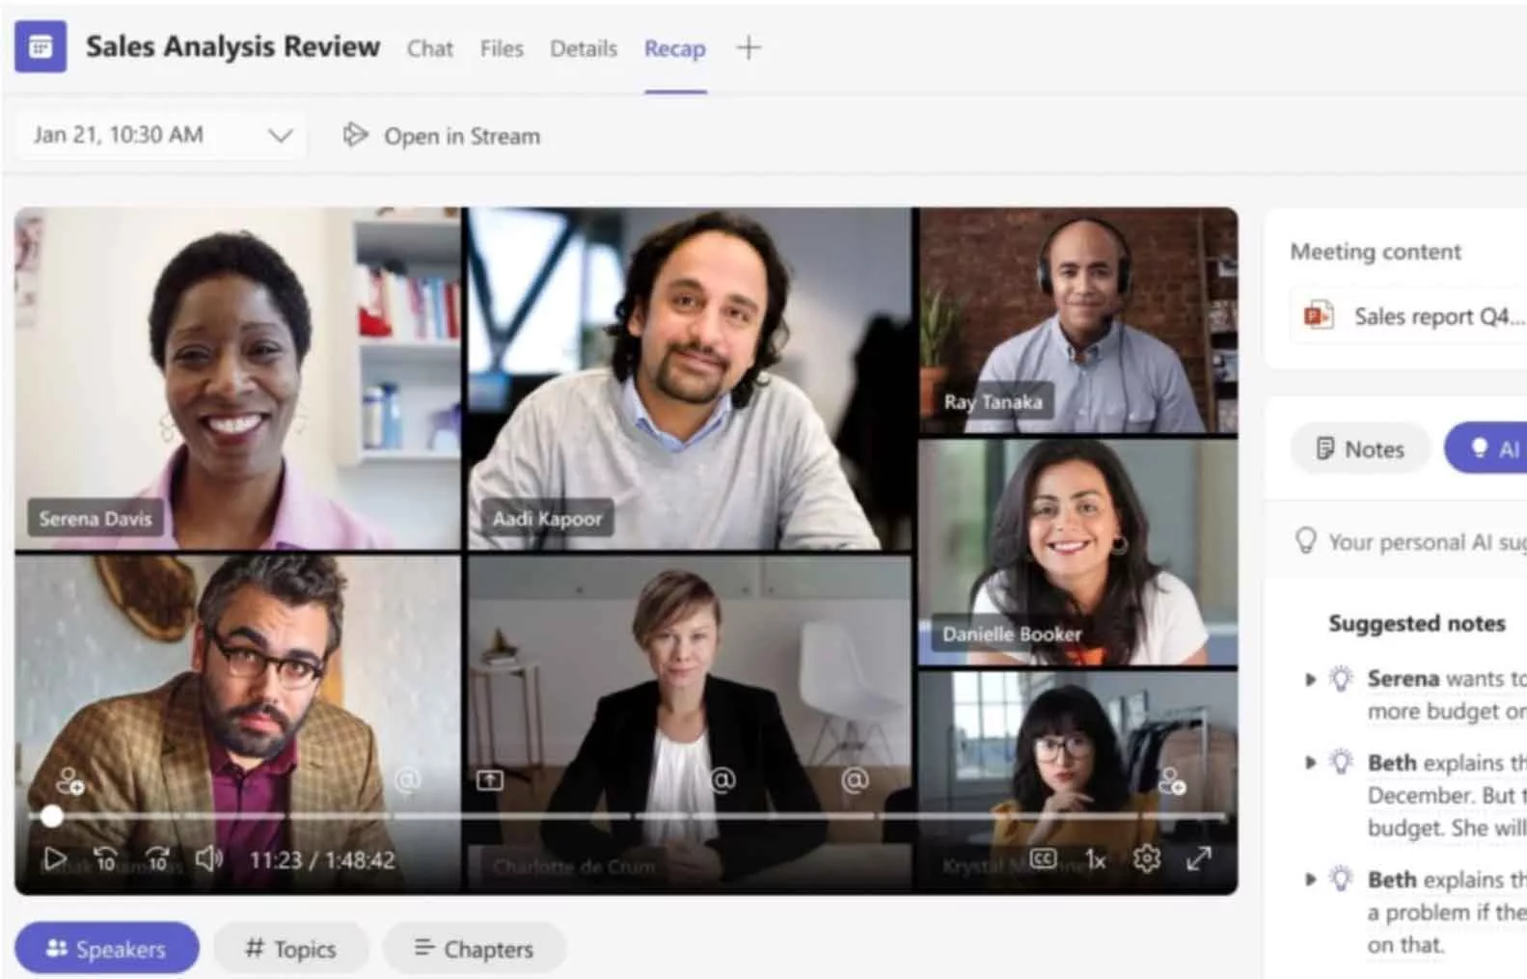This screenshot has width=1527, height=979.
Task: Switch to the Chat tab
Action: [x=429, y=48]
